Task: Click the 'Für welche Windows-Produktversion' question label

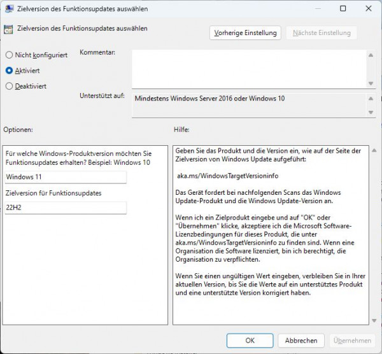Action: (x=78, y=158)
